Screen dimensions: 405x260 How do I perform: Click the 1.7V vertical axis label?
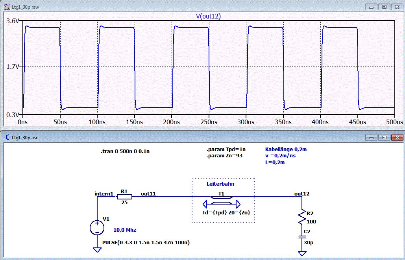pos(13,66)
